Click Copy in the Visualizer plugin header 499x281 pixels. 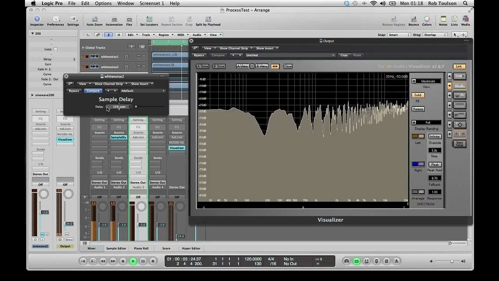coord(344,55)
